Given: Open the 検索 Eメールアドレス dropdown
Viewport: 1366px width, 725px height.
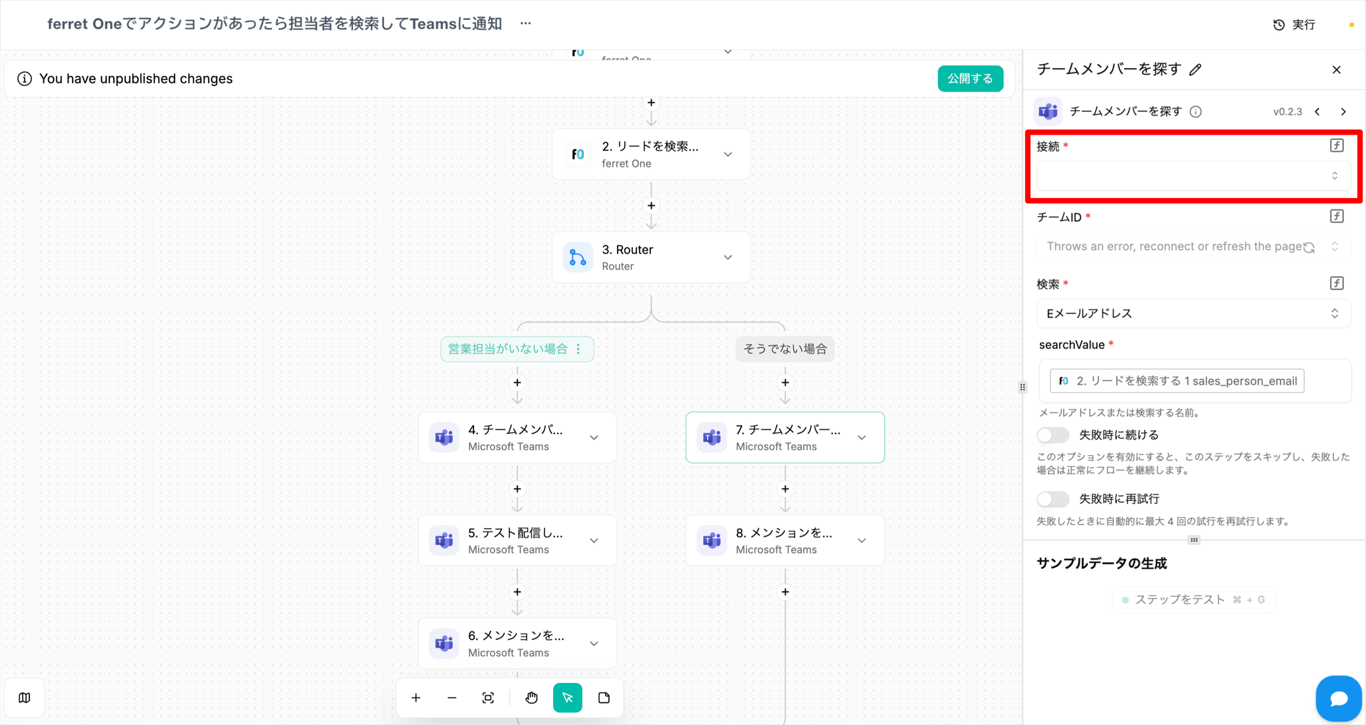Looking at the screenshot, I should [x=1193, y=313].
